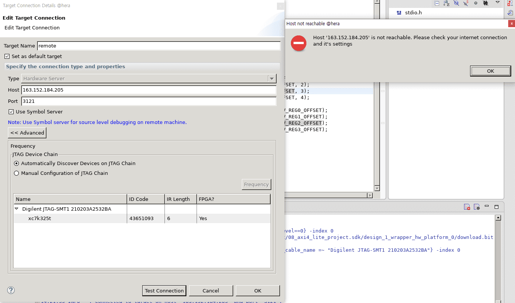
Task: Toggle Use Symbol Server checkbox
Action: 11,112
